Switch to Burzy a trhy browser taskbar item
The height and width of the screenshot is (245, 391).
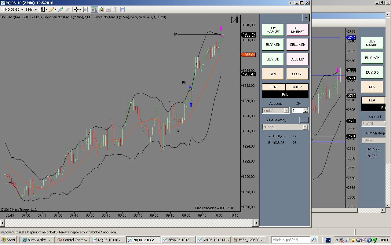(x=38, y=240)
